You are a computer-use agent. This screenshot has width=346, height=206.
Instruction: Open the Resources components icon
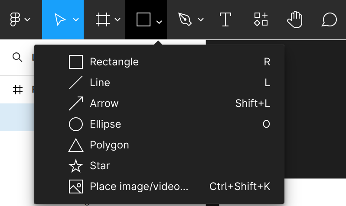click(x=261, y=19)
